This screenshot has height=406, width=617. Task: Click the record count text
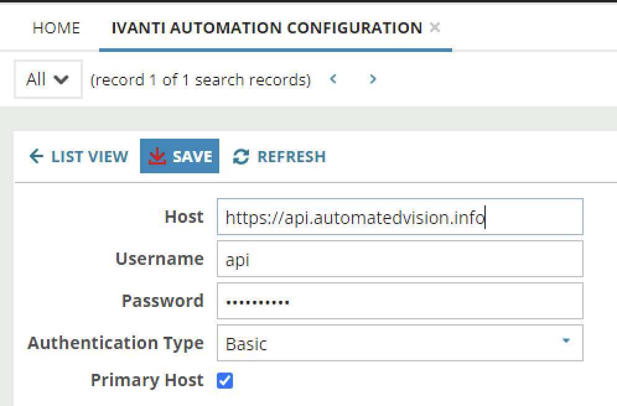(201, 80)
